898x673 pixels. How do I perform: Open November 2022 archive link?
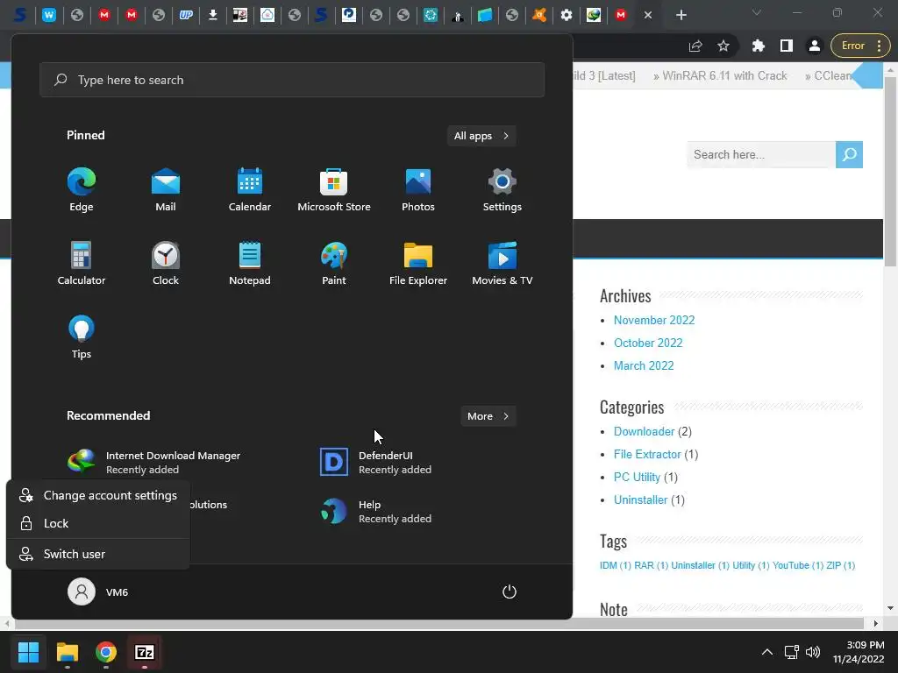(x=654, y=320)
